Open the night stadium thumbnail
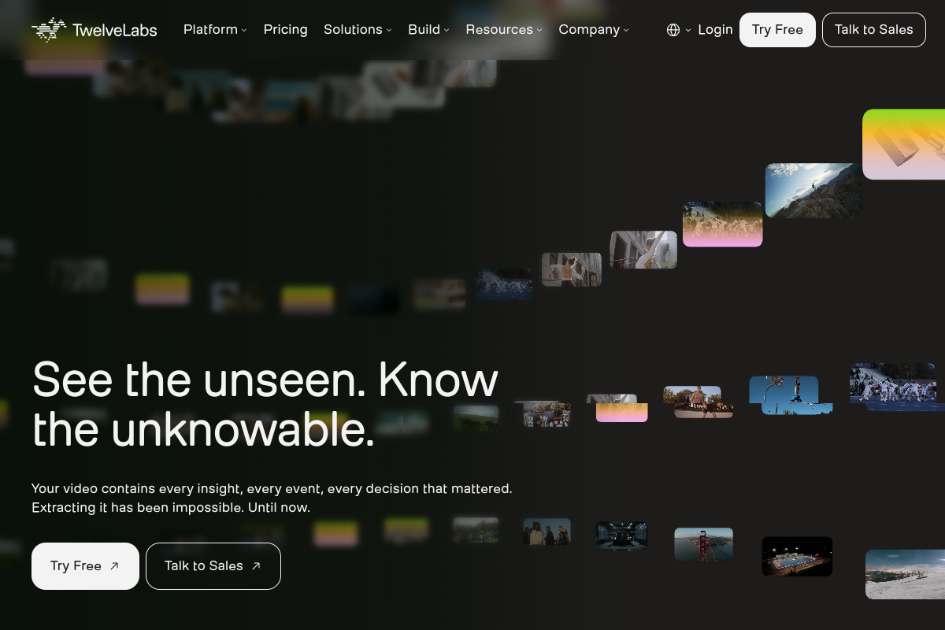Viewport: 945px width, 630px height. [797, 557]
